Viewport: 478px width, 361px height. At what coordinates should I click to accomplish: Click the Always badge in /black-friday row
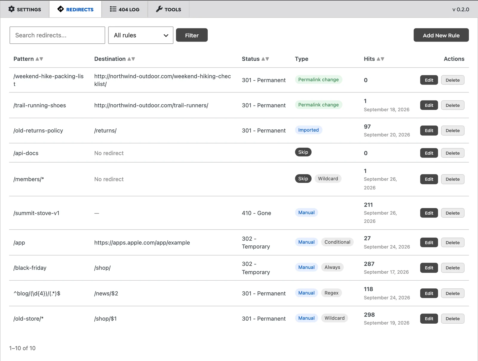332,267
